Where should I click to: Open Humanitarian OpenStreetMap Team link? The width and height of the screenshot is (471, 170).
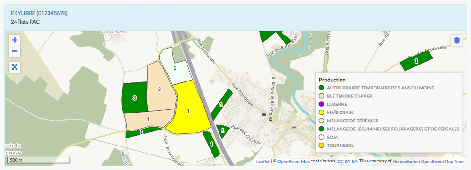click(428, 162)
